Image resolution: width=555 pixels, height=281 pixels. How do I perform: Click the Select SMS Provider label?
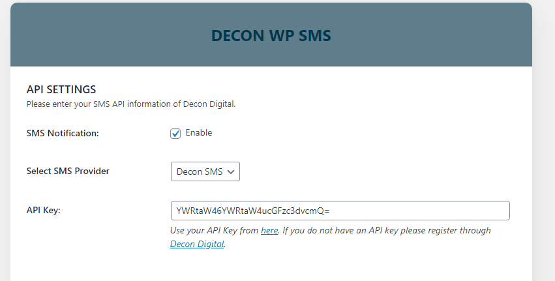(x=68, y=171)
